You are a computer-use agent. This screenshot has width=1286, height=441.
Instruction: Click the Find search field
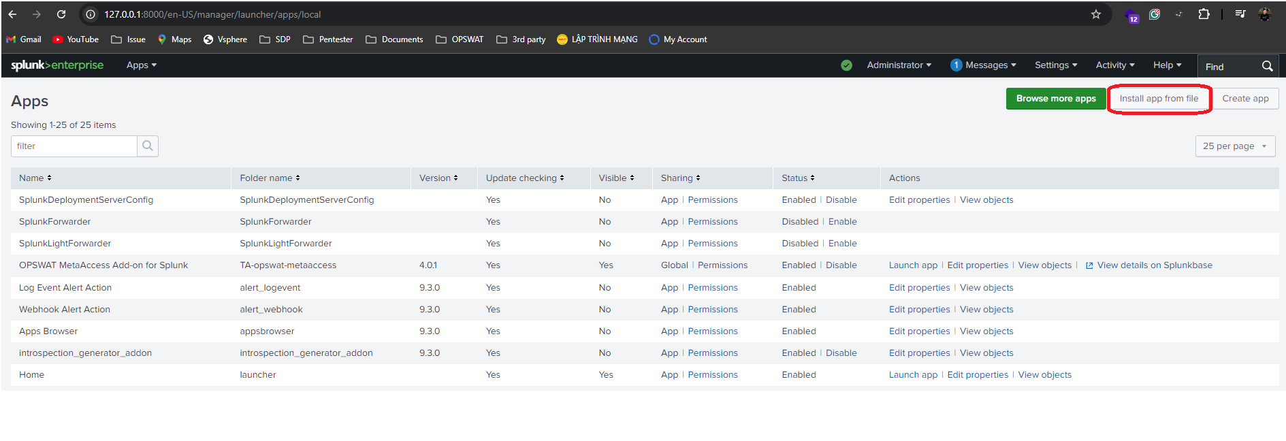pyautogui.click(x=1229, y=66)
